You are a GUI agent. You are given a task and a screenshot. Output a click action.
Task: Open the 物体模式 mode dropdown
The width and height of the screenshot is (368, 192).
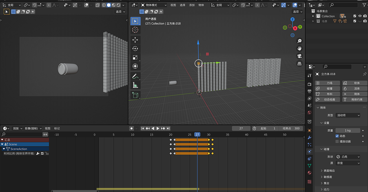[x=154, y=5]
